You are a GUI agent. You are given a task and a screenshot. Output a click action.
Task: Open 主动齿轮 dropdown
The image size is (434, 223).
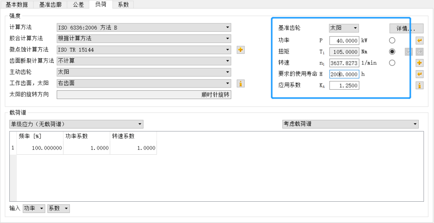143,72
